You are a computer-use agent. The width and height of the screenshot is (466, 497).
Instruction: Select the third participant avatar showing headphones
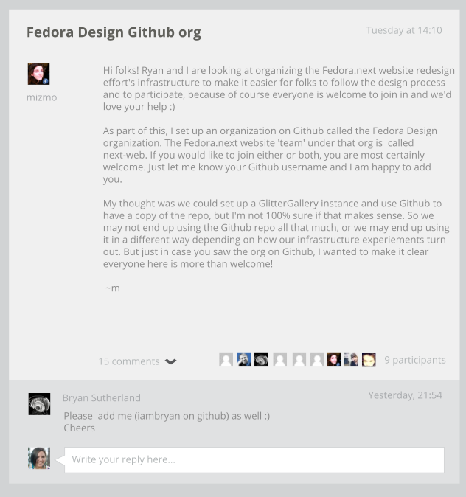click(262, 360)
